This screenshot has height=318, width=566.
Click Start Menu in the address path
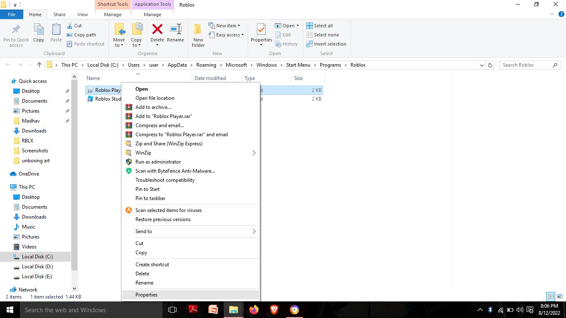(298, 65)
